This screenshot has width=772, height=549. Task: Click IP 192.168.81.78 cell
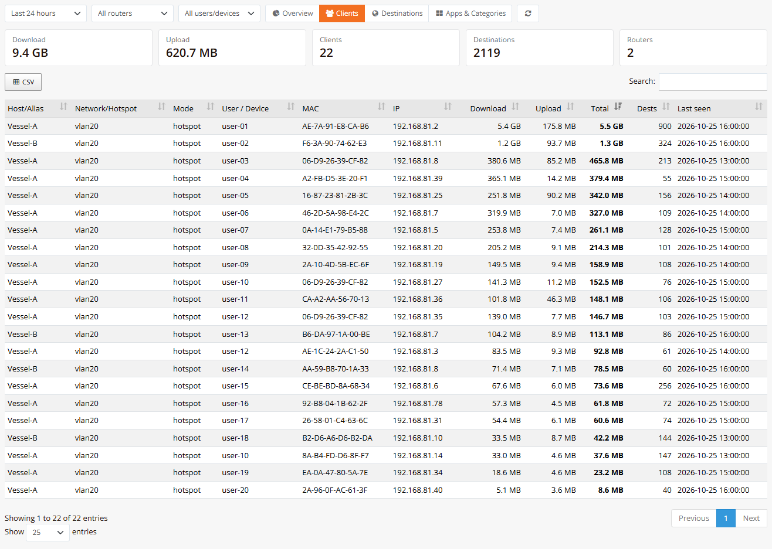coord(418,403)
